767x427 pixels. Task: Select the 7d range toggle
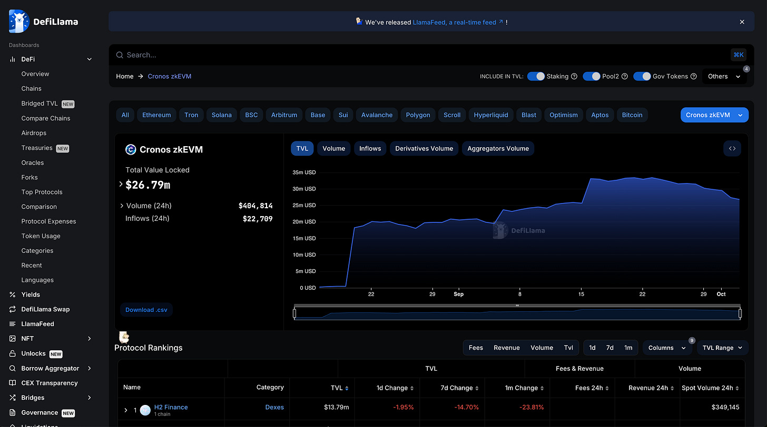click(x=609, y=348)
